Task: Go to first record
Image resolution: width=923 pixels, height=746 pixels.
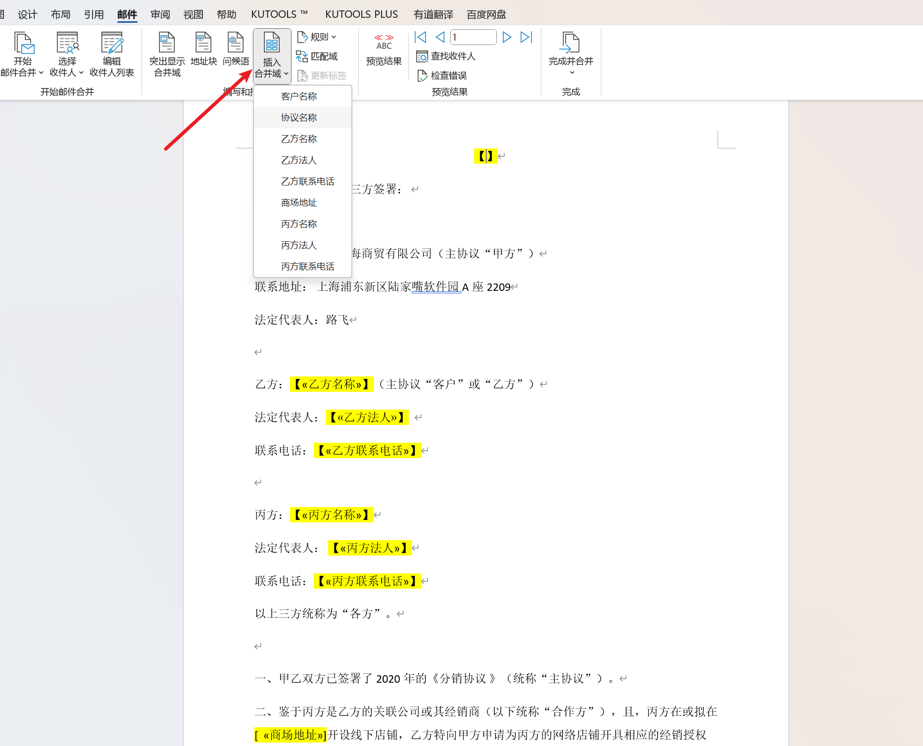Action: [x=421, y=37]
